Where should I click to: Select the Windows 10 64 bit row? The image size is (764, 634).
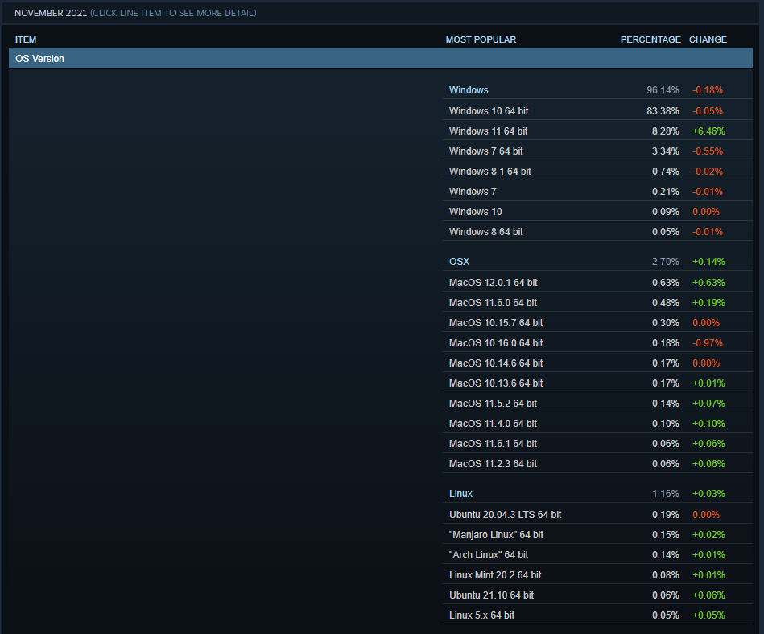click(597, 110)
